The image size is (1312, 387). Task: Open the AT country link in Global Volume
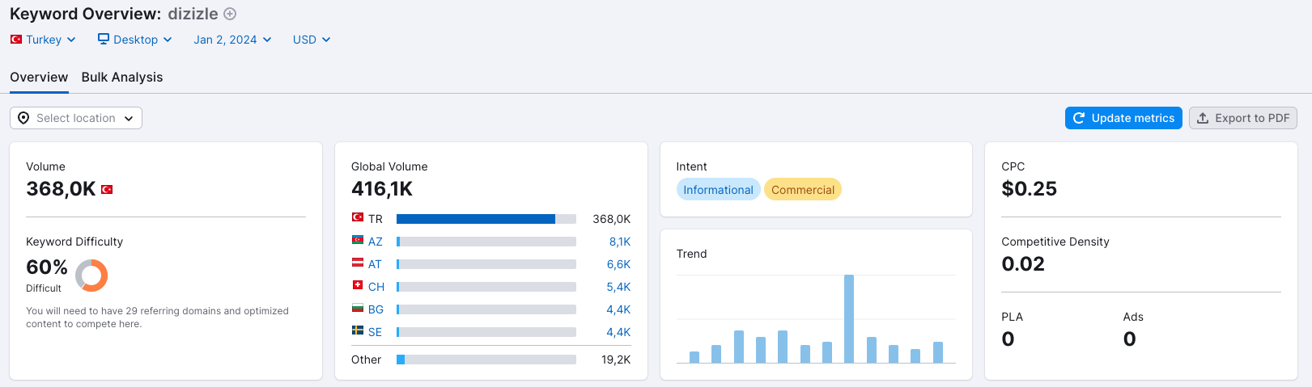click(x=375, y=264)
